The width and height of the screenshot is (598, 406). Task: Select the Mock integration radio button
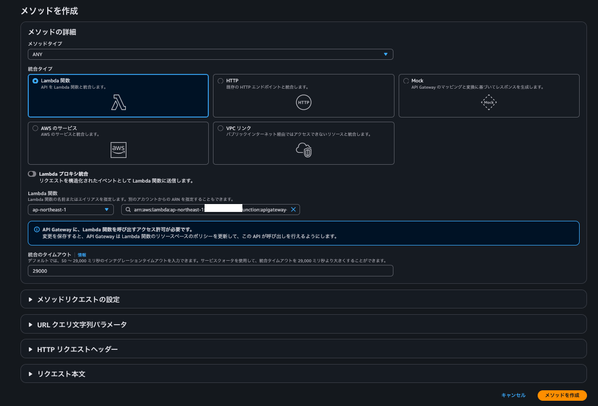click(x=406, y=81)
